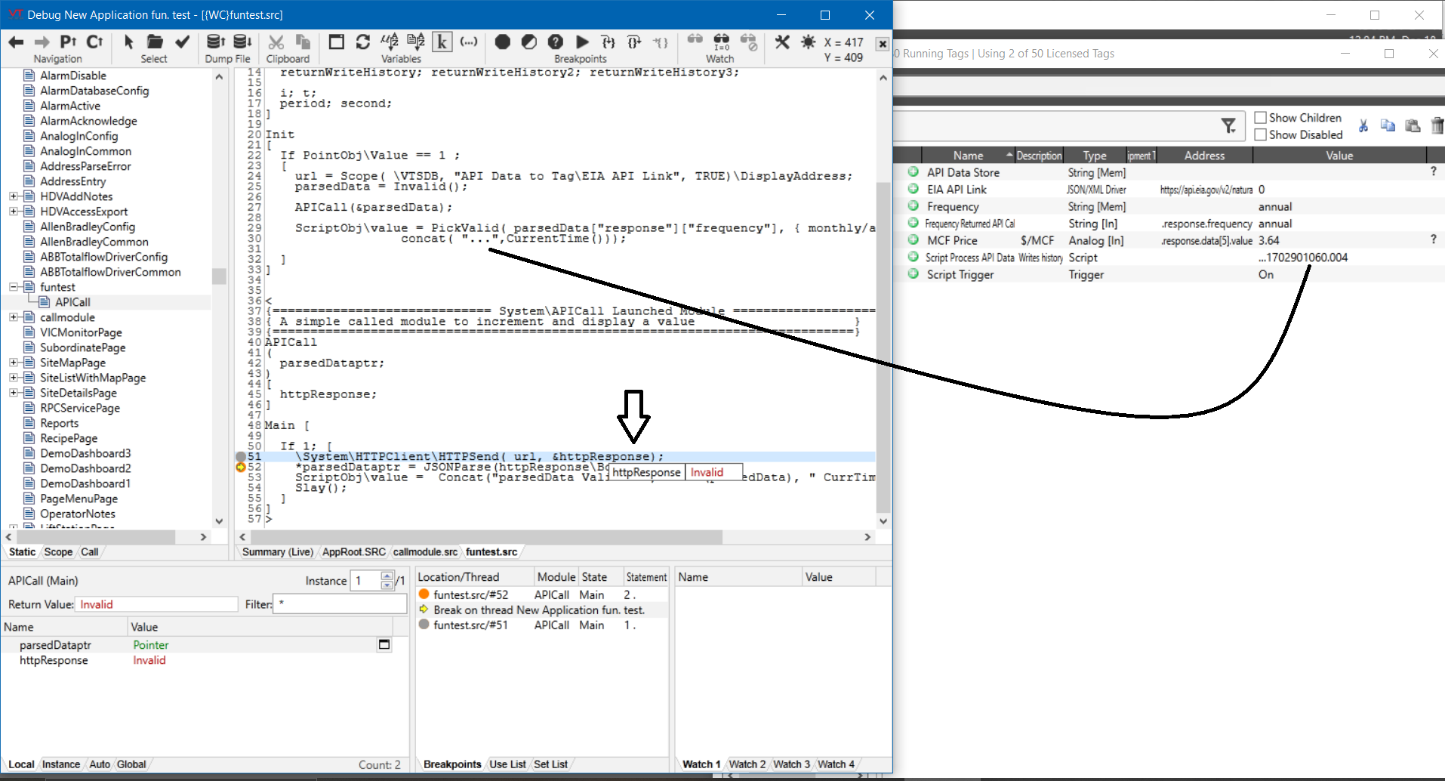Viewport: 1445px width, 781px height.
Task: Click the refresh variables icon
Action: (x=363, y=42)
